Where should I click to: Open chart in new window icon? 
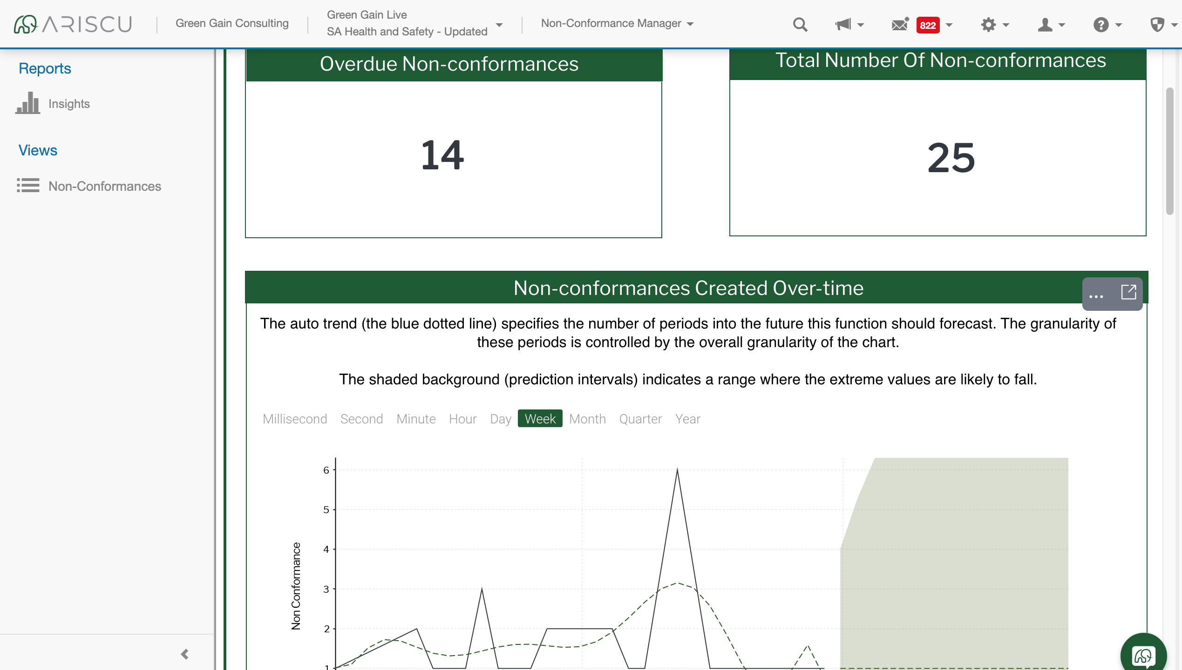pyautogui.click(x=1128, y=293)
